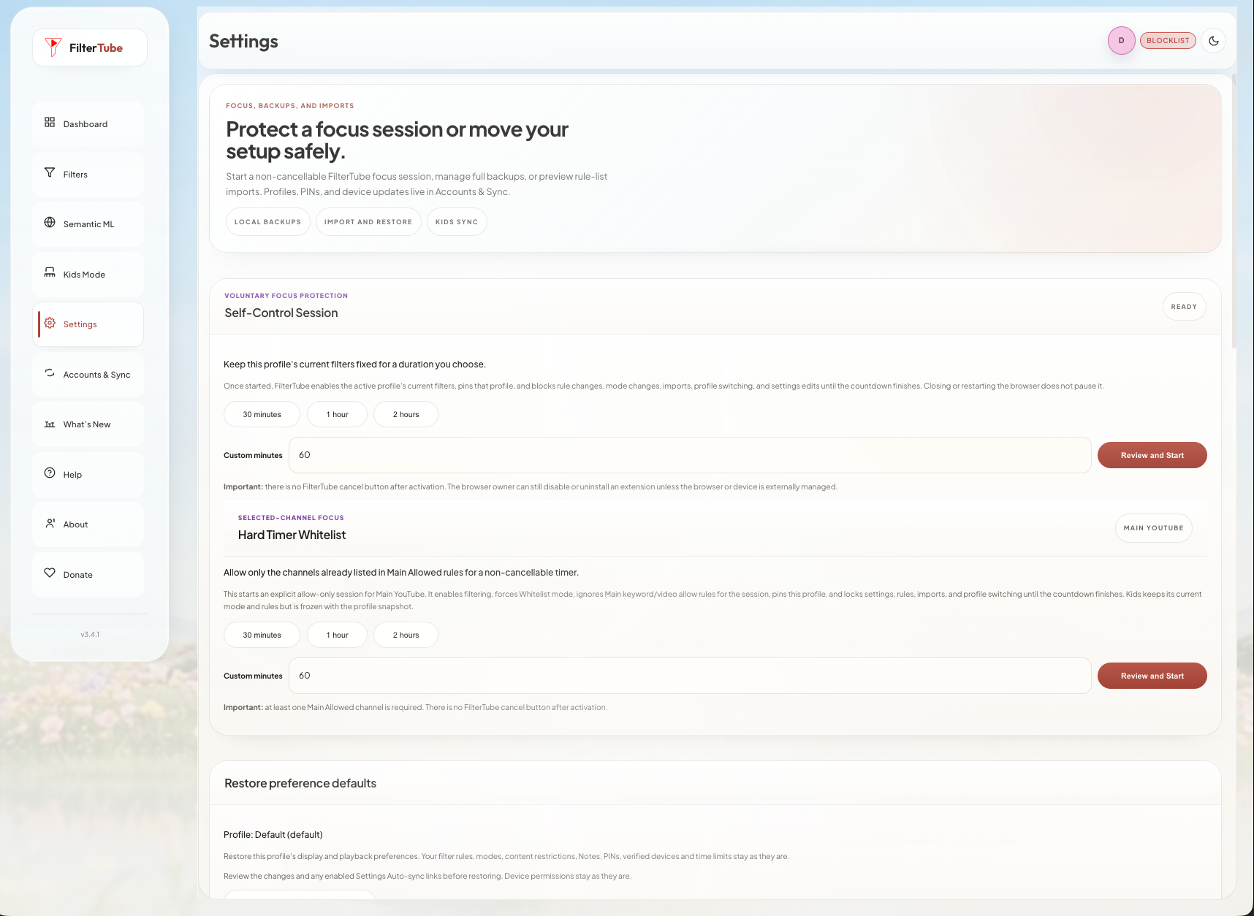The height and width of the screenshot is (916, 1254).
Task: Choose 2 hours for Self-Control Session
Action: [406, 415]
